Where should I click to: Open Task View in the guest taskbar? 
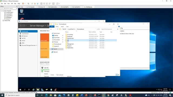[x=29, y=90]
